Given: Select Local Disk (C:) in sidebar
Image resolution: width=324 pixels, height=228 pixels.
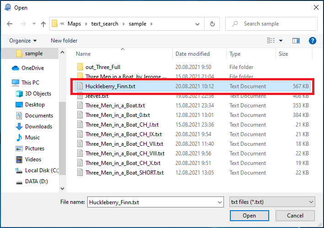Looking at the screenshot, I should 42,170.
